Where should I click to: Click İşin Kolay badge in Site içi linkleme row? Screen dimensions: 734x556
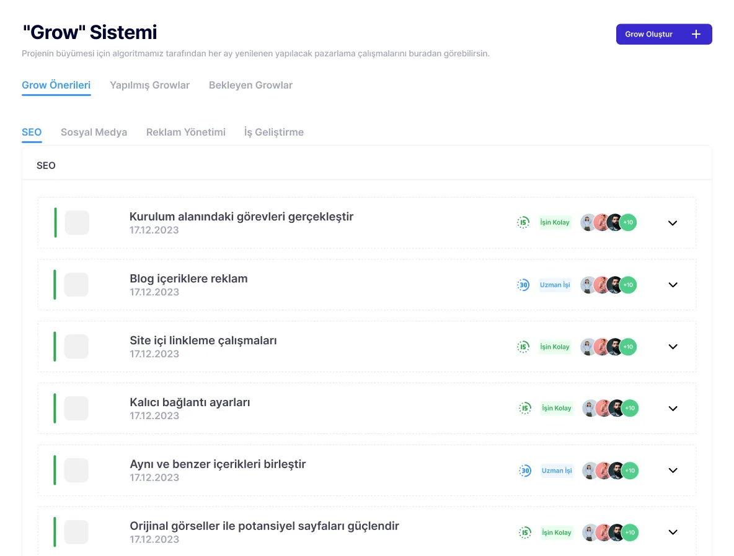click(555, 347)
